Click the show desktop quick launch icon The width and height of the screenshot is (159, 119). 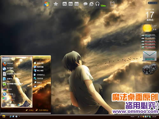click(13, 116)
